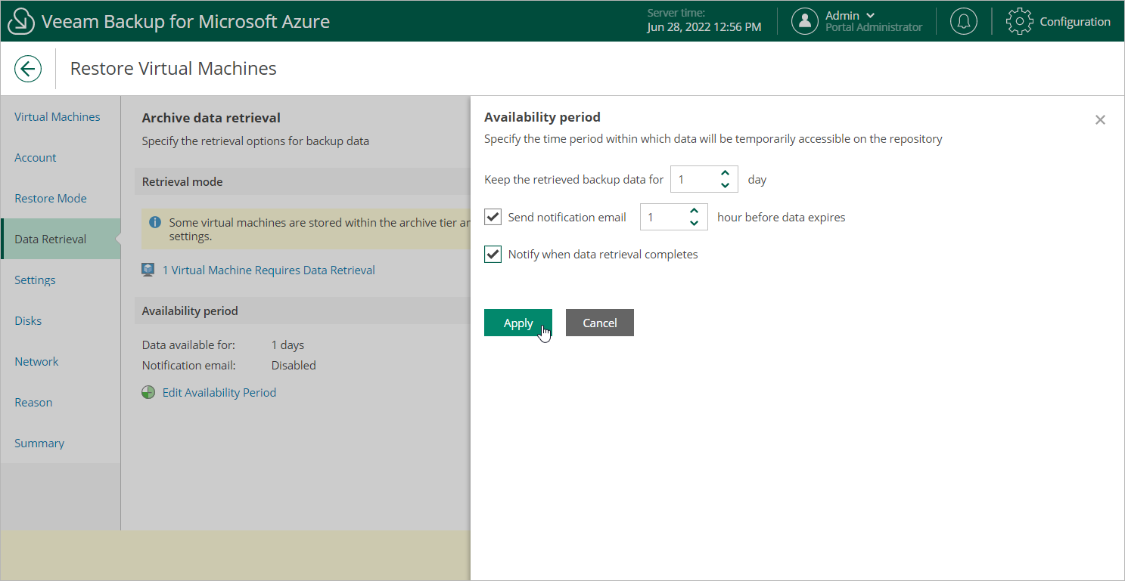The image size is (1125, 581).
Task: Open the Configuration gear icon
Action: [x=1019, y=21]
